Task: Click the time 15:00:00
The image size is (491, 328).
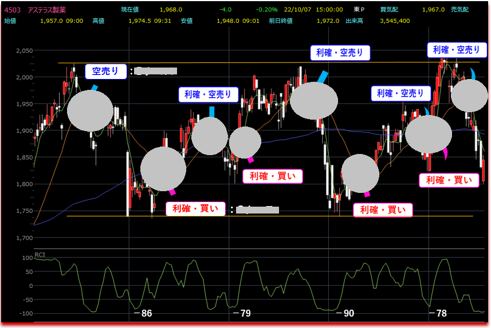Action: pyautogui.click(x=329, y=10)
